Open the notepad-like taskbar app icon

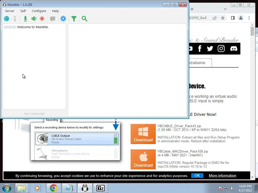[x=69, y=188]
